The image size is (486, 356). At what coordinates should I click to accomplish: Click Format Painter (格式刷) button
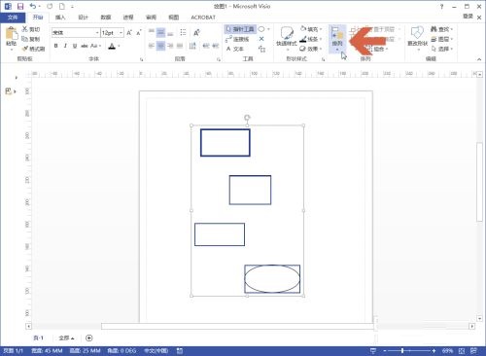[x=33, y=49]
